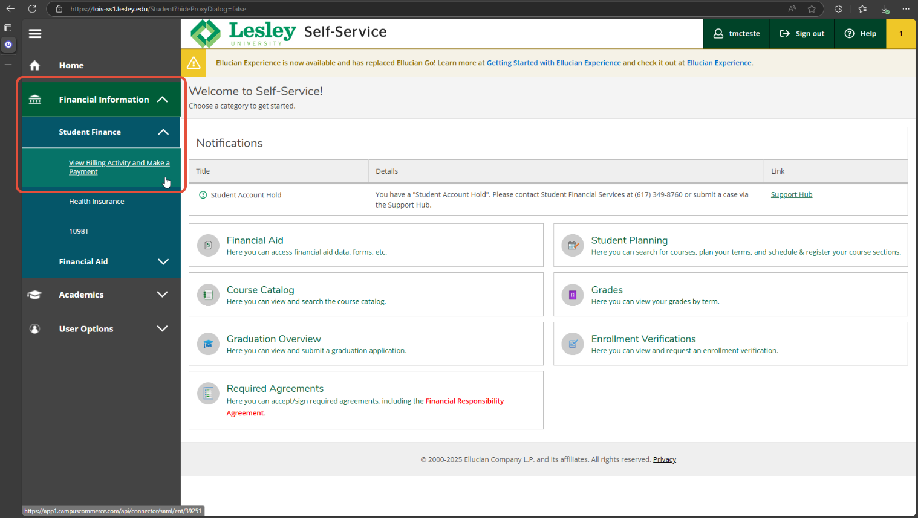The image size is (918, 518).
Task: Expand the User Options section chevron
Action: pyautogui.click(x=163, y=329)
